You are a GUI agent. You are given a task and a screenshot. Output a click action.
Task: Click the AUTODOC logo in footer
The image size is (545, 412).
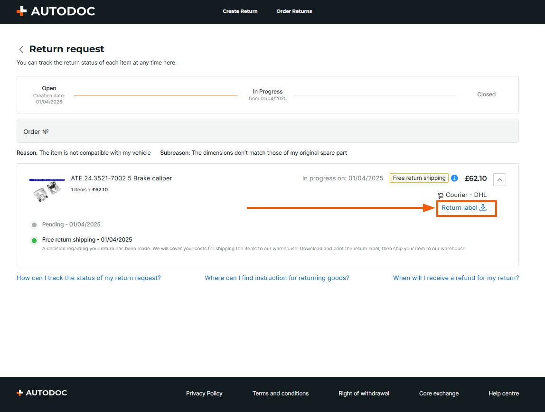click(x=42, y=393)
